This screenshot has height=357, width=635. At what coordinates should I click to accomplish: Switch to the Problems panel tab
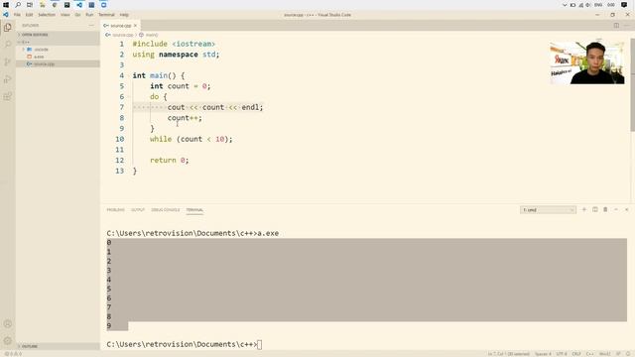click(x=115, y=209)
